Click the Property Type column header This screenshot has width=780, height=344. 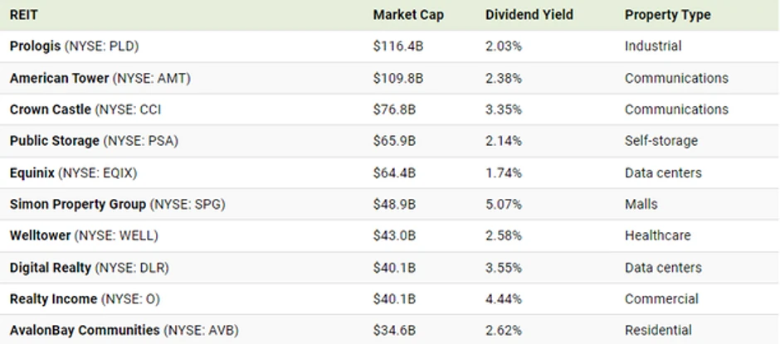tap(667, 15)
